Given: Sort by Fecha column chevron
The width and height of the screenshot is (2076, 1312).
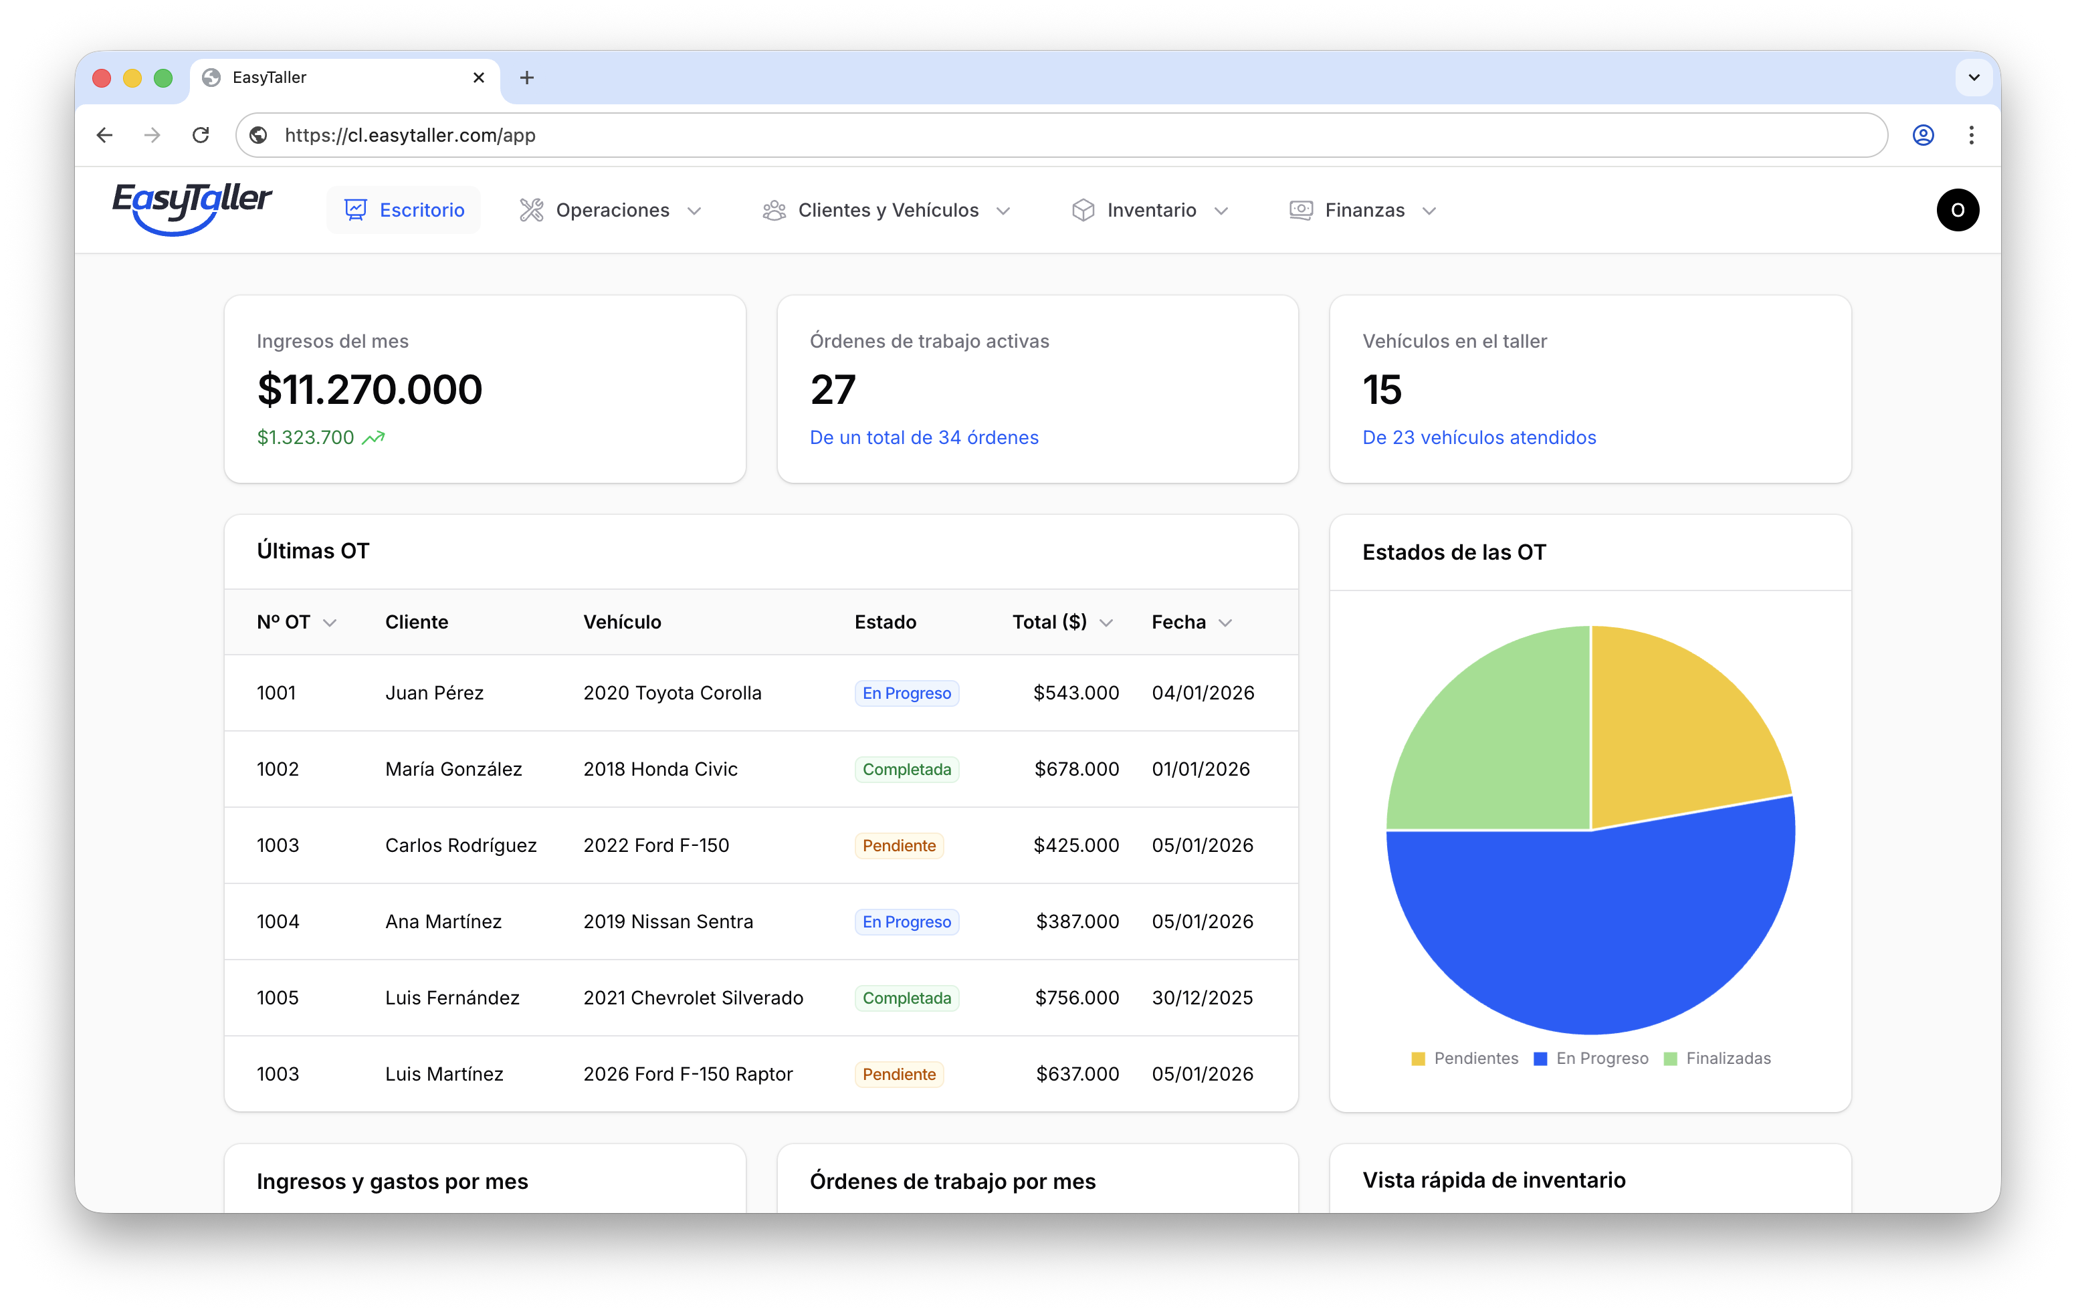Looking at the screenshot, I should point(1225,623).
